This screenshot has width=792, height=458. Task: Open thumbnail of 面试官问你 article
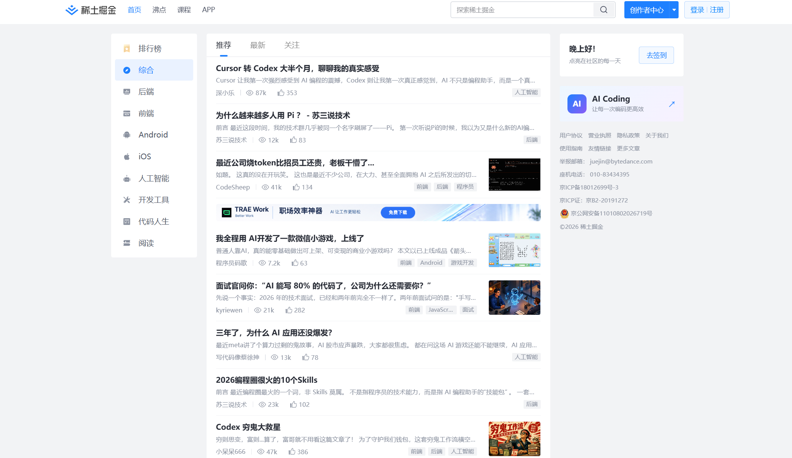point(514,298)
